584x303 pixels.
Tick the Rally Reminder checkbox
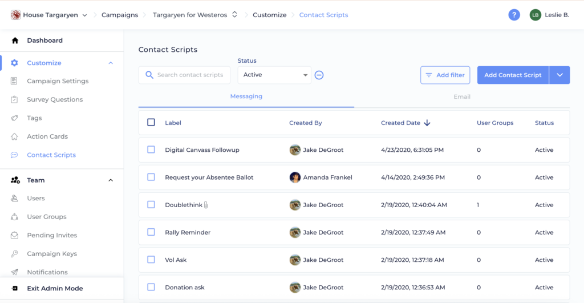tap(151, 232)
